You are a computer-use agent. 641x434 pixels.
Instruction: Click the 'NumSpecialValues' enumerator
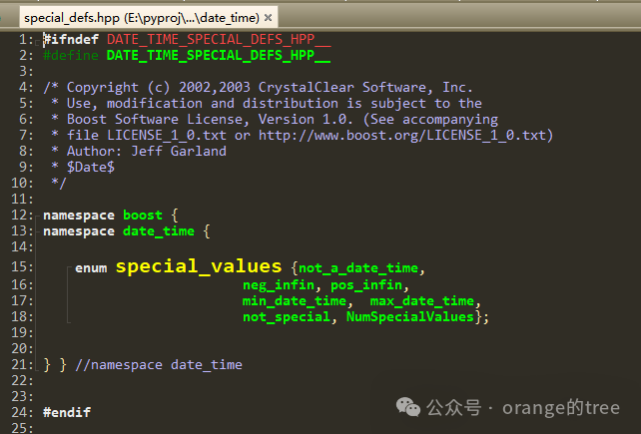(410, 316)
